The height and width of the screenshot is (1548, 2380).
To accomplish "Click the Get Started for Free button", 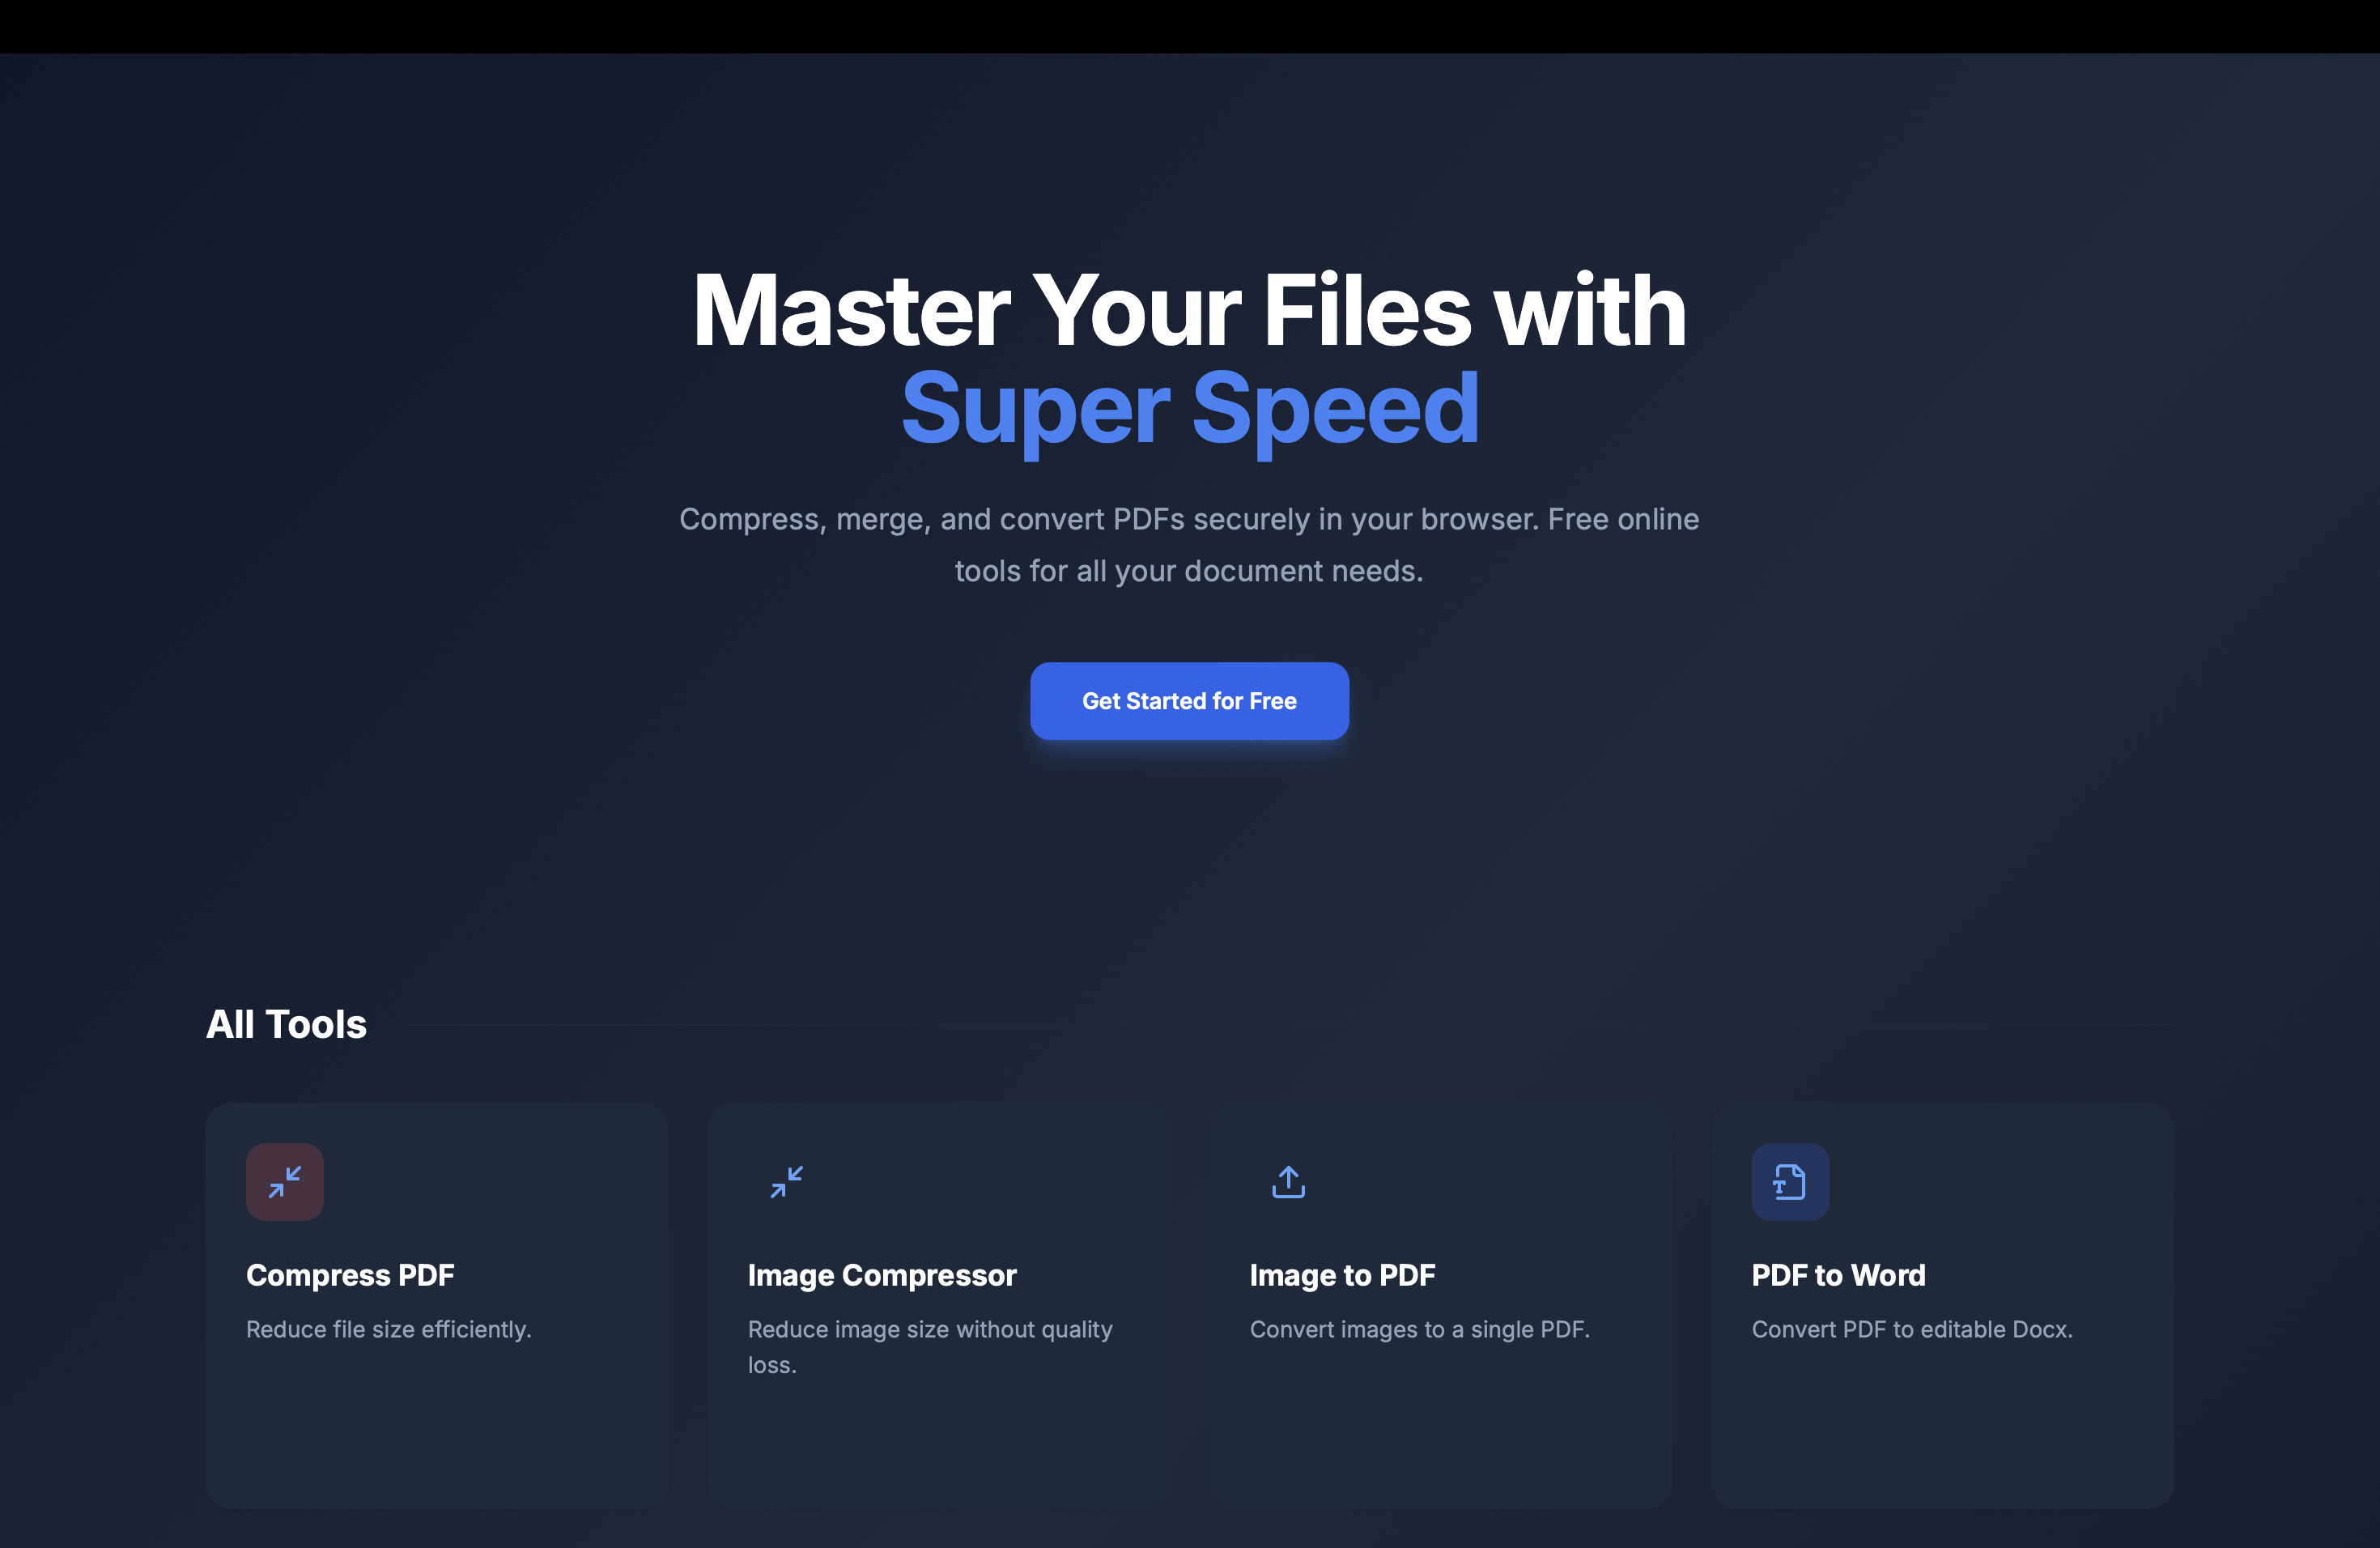I will tap(1189, 701).
